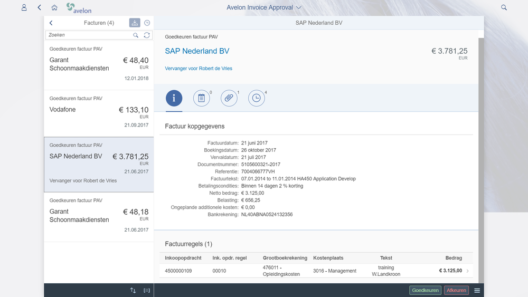This screenshot has width=528, height=297.
Task: Click the Afkeuren button
Action: (x=456, y=290)
